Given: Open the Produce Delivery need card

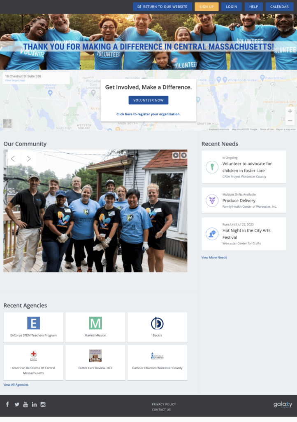Looking at the screenshot, I should click(x=244, y=201).
